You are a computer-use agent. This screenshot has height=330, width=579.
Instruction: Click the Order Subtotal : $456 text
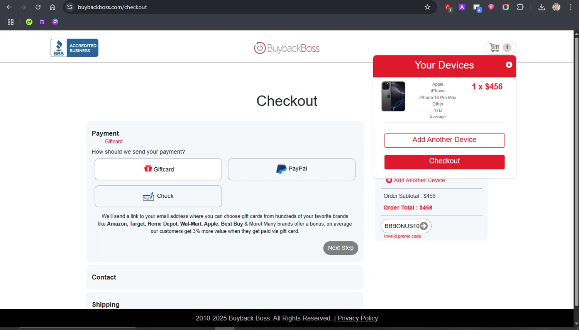click(x=410, y=196)
